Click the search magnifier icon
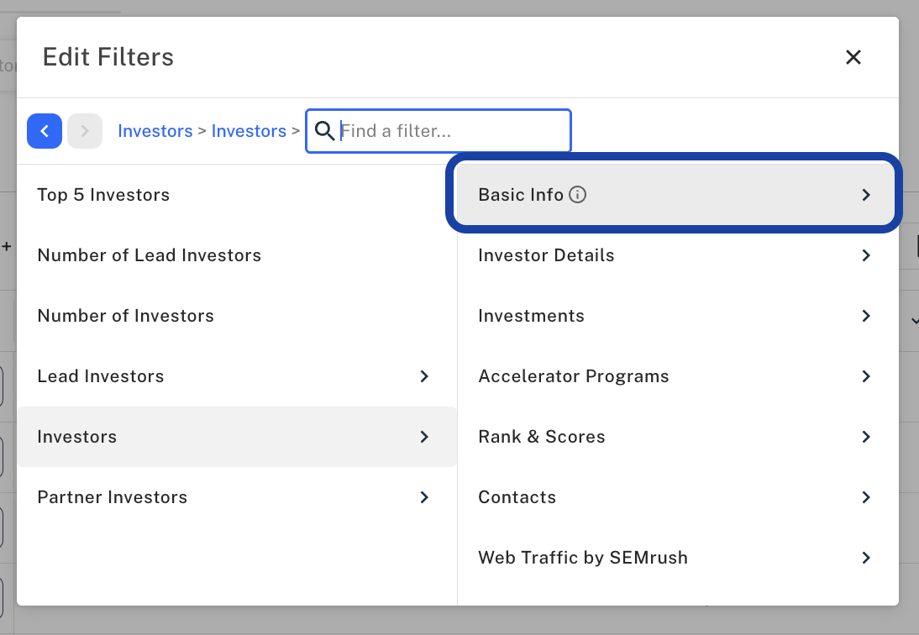Image resolution: width=919 pixels, height=635 pixels. 324,131
